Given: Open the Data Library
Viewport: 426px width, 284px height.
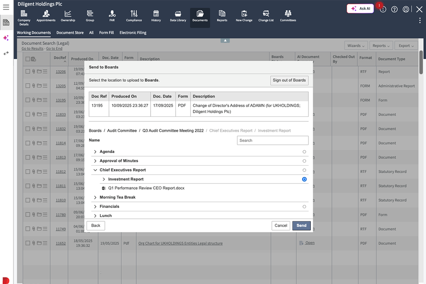Looking at the screenshot, I should coord(177,15).
